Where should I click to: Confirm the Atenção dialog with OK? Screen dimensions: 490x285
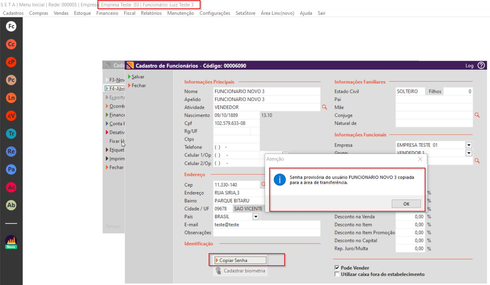pyautogui.click(x=406, y=204)
